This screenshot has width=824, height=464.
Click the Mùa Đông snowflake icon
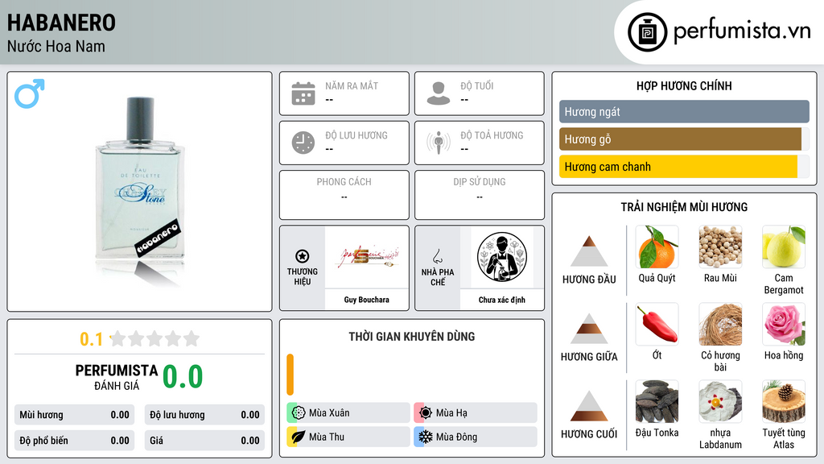point(426,437)
